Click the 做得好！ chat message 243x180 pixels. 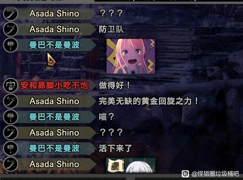tap(114, 85)
